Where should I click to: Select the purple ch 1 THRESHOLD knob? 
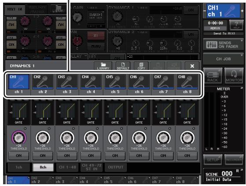18,138
